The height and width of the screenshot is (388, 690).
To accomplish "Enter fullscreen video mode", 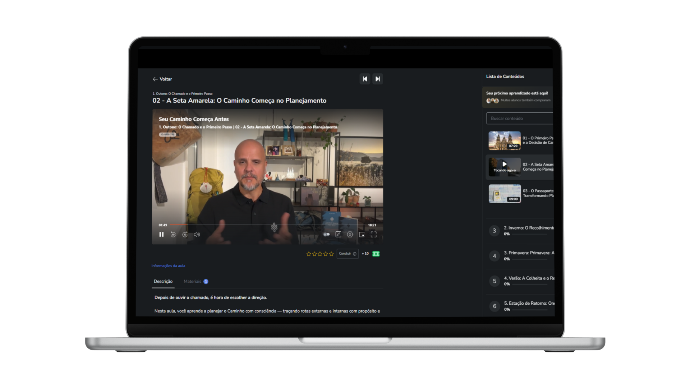I will 374,234.
